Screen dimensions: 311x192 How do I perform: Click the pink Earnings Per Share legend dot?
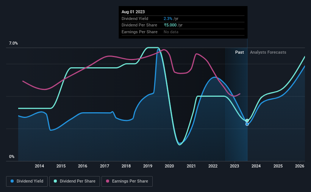pos(108,181)
